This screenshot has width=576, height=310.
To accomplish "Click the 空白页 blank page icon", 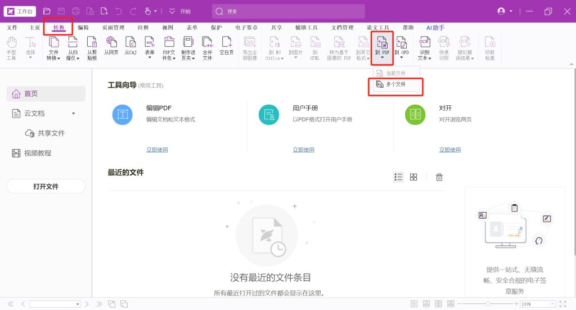I will pyautogui.click(x=226, y=48).
